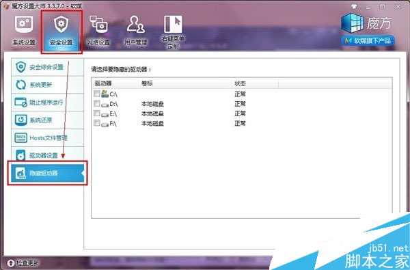This screenshot has width=410, height=270.
Task: Open the 系统设置 section icon
Action: (x=24, y=25)
